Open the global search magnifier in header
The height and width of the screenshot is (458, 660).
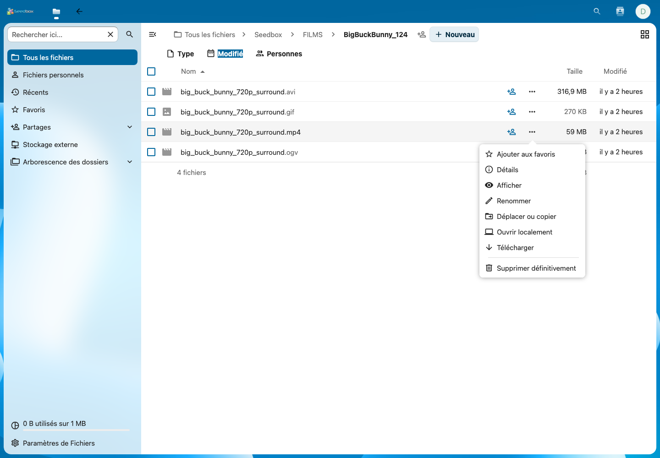597,11
